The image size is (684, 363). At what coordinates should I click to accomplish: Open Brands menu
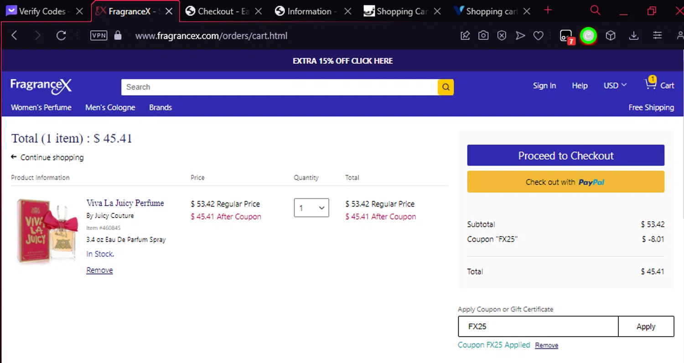pos(161,108)
